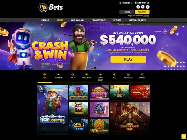Open the chat widget icon in the corner

[x=184, y=136]
